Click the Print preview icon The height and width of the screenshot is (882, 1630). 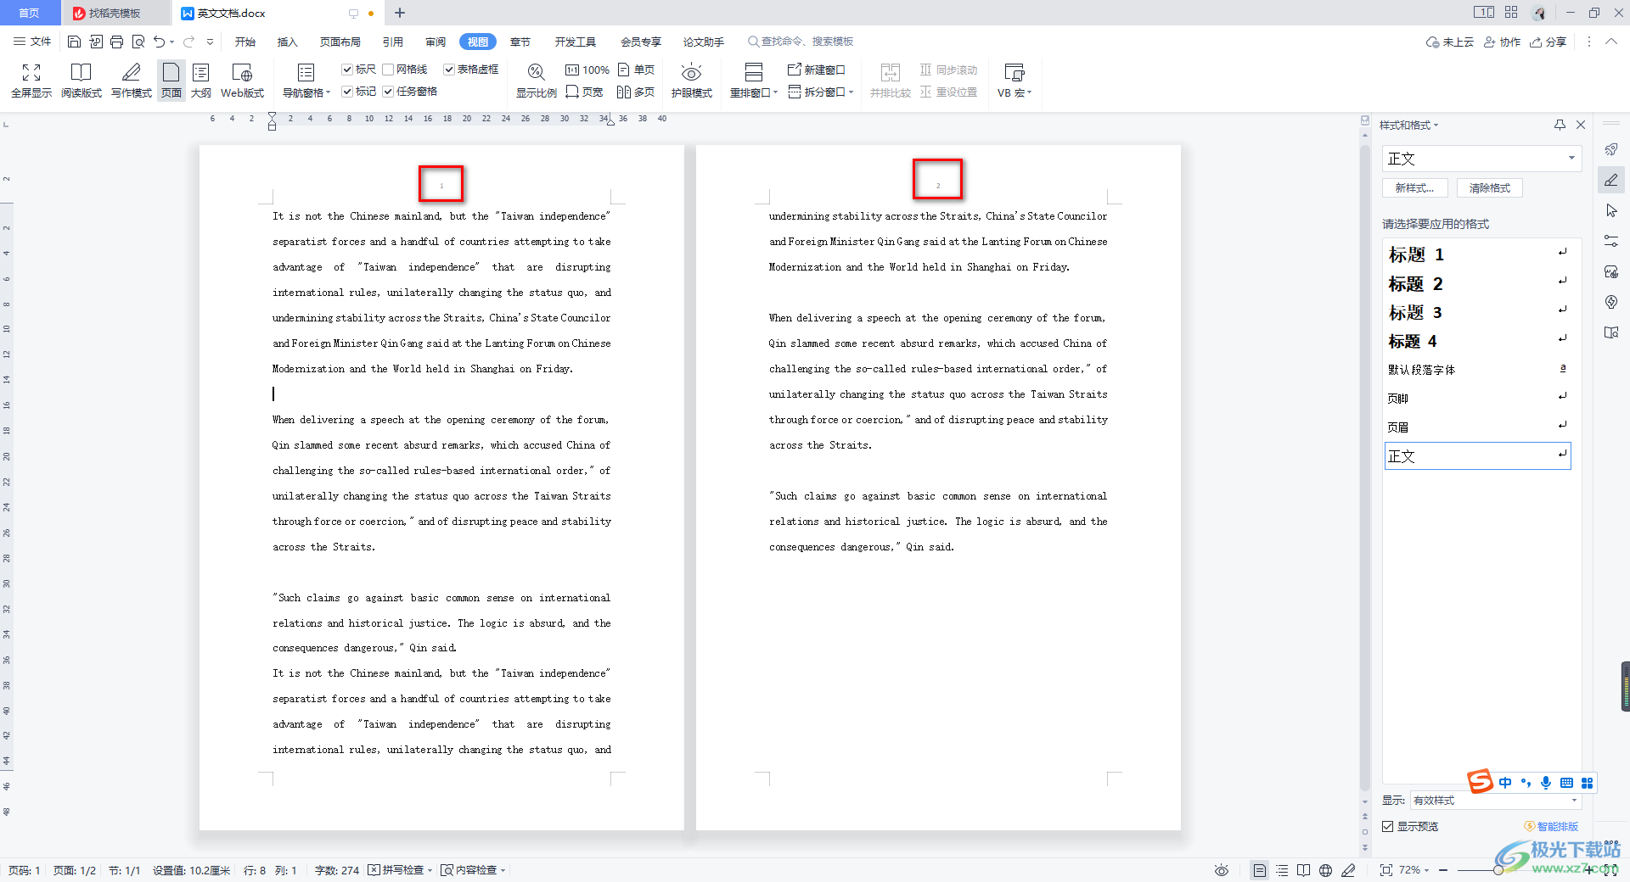[x=138, y=42]
